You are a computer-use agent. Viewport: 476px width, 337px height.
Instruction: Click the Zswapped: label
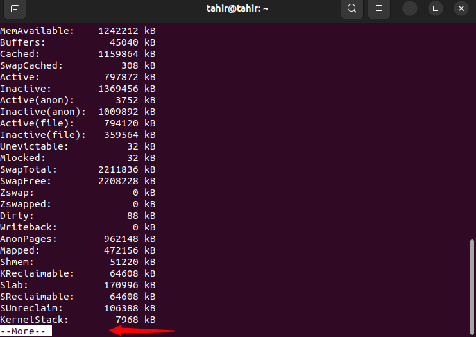(x=26, y=204)
